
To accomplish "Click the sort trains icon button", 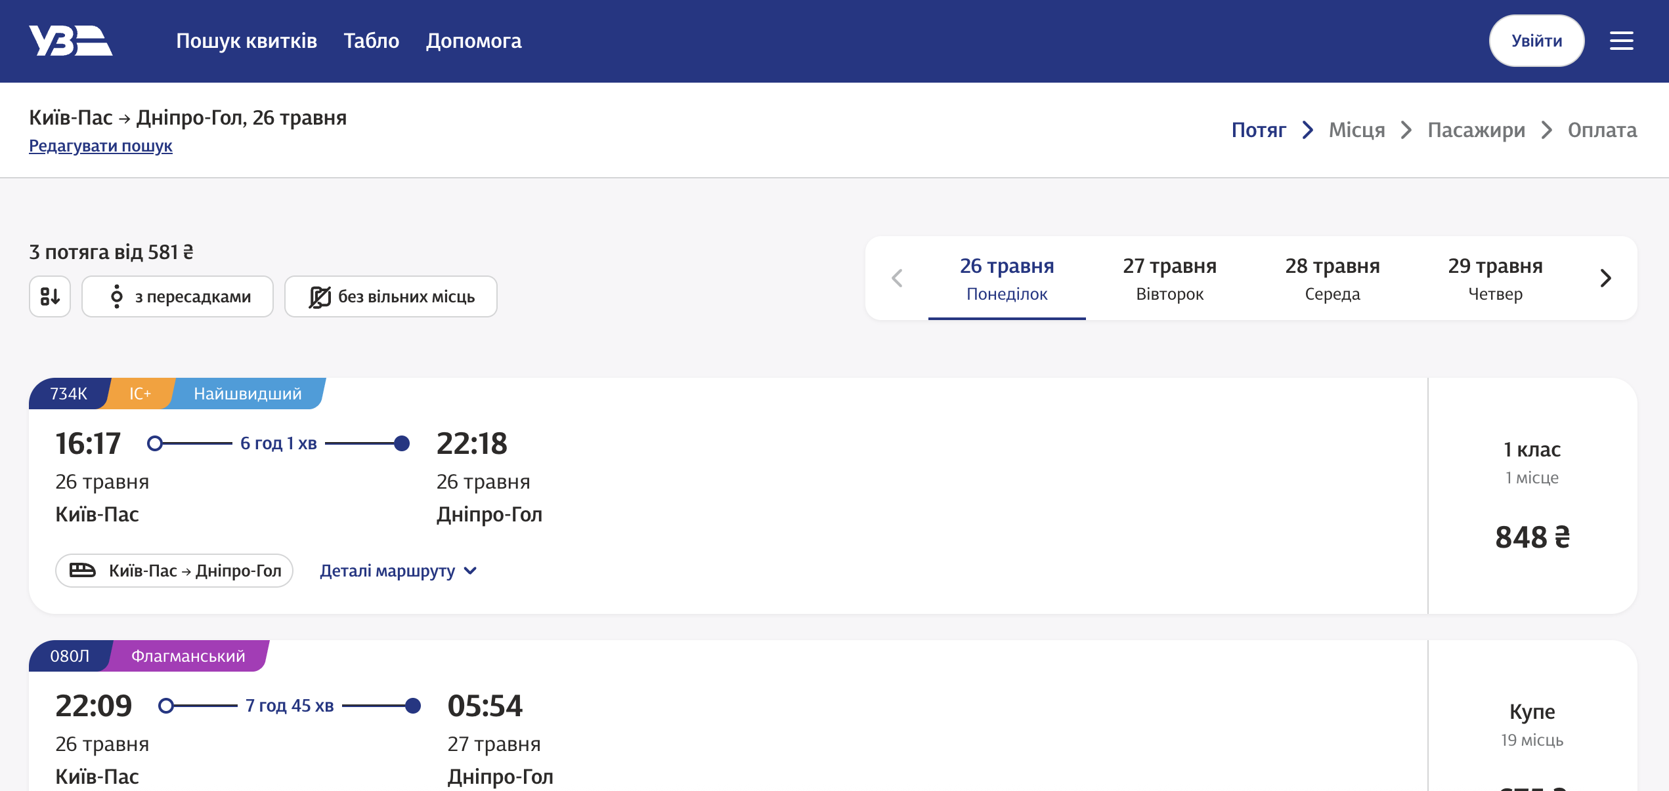I will pos(50,296).
